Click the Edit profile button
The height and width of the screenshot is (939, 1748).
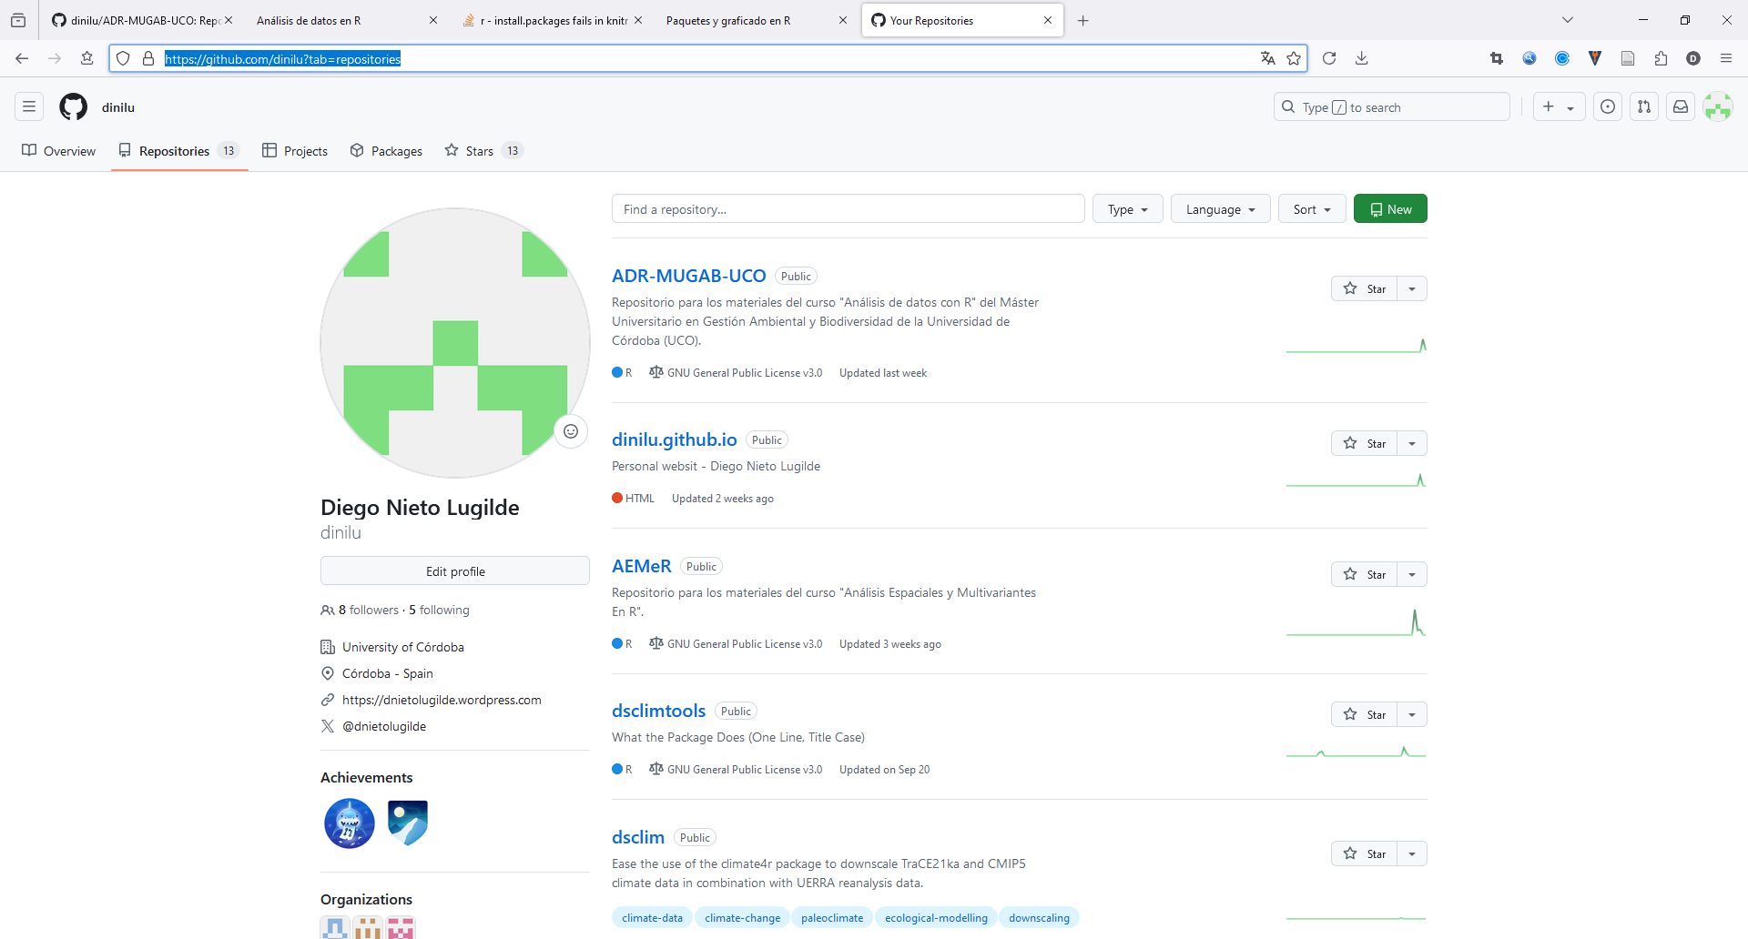455,571
